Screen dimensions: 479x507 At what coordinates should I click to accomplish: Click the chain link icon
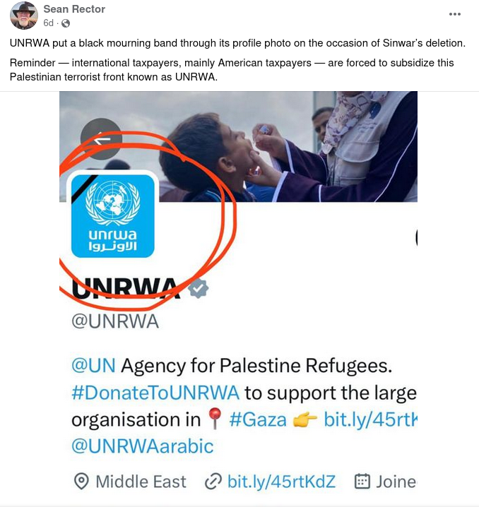[213, 482]
